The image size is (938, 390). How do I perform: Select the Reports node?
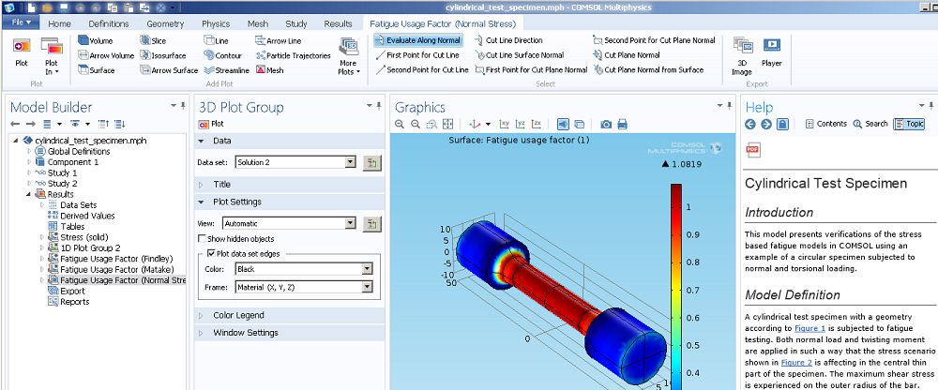click(x=75, y=302)
